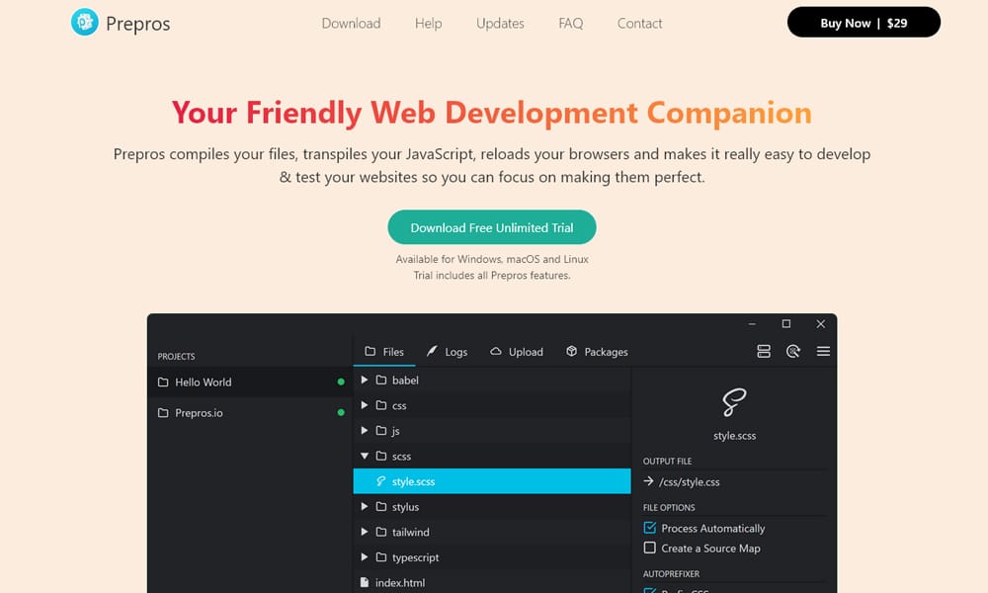Enable the Create a Source Map checkbox
Viewport: 988px width, 593px height.
[x=650, y=549]
